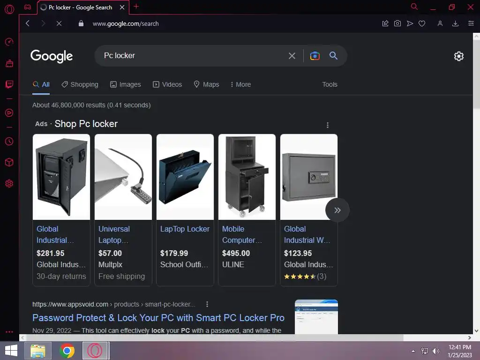
Task: Open ads options three-dots menu
Action: click(328, 125)
